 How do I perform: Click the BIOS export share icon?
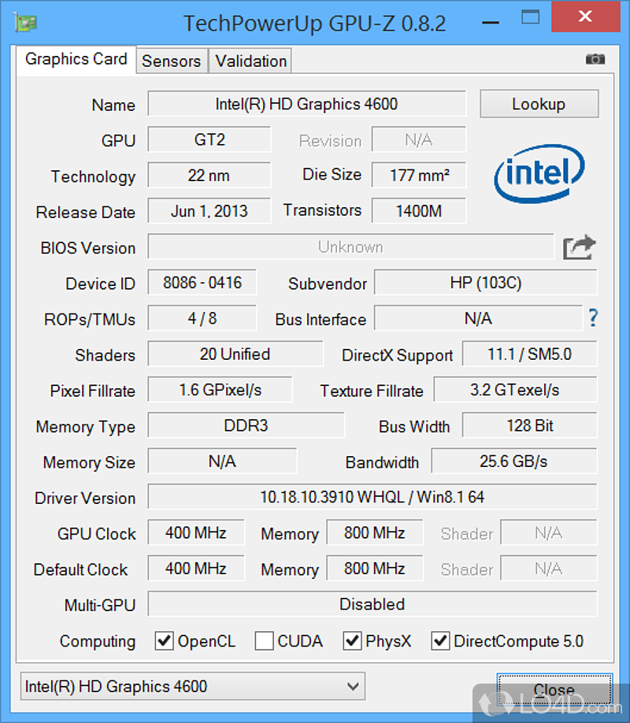coord(580,248)
